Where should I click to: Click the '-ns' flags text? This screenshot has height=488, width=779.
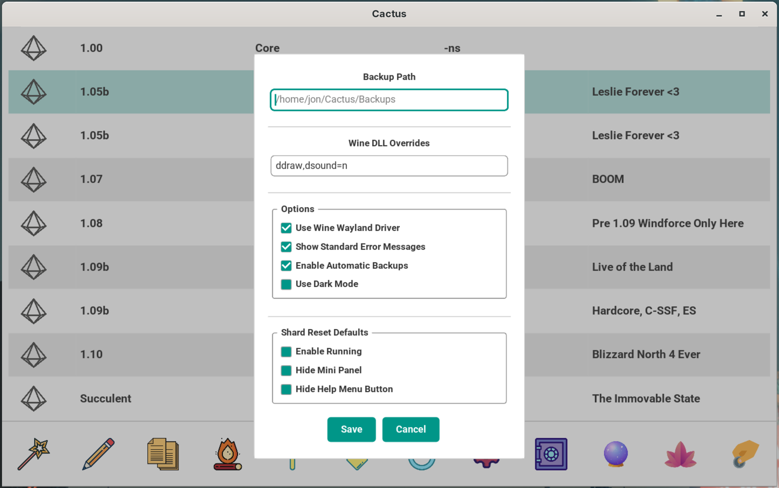pos(452,48)
